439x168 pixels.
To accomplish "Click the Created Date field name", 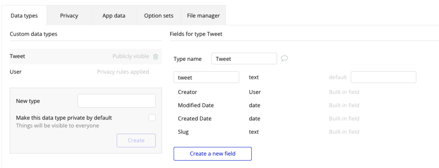I will point(195,119).
